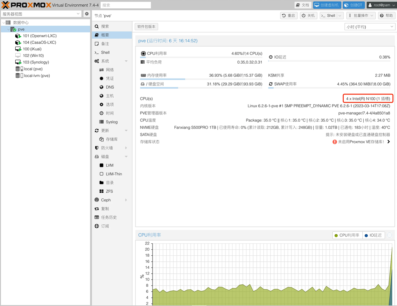The width and height of the screenshot is (397, 306).
Task: Click the CPU chart undo-zoom icon
Action: 390,235
